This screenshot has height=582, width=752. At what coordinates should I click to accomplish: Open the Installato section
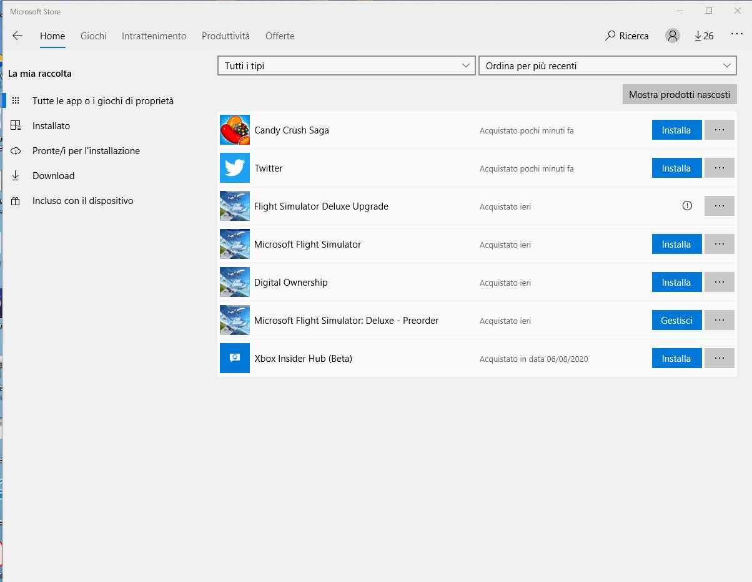pyautogui.click(x=51, y=126)
